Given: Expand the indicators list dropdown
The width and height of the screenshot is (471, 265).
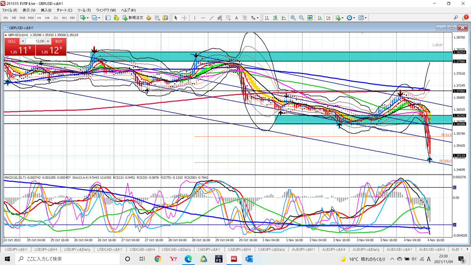Looking at the screenshot, I should (x=343, y=18).
